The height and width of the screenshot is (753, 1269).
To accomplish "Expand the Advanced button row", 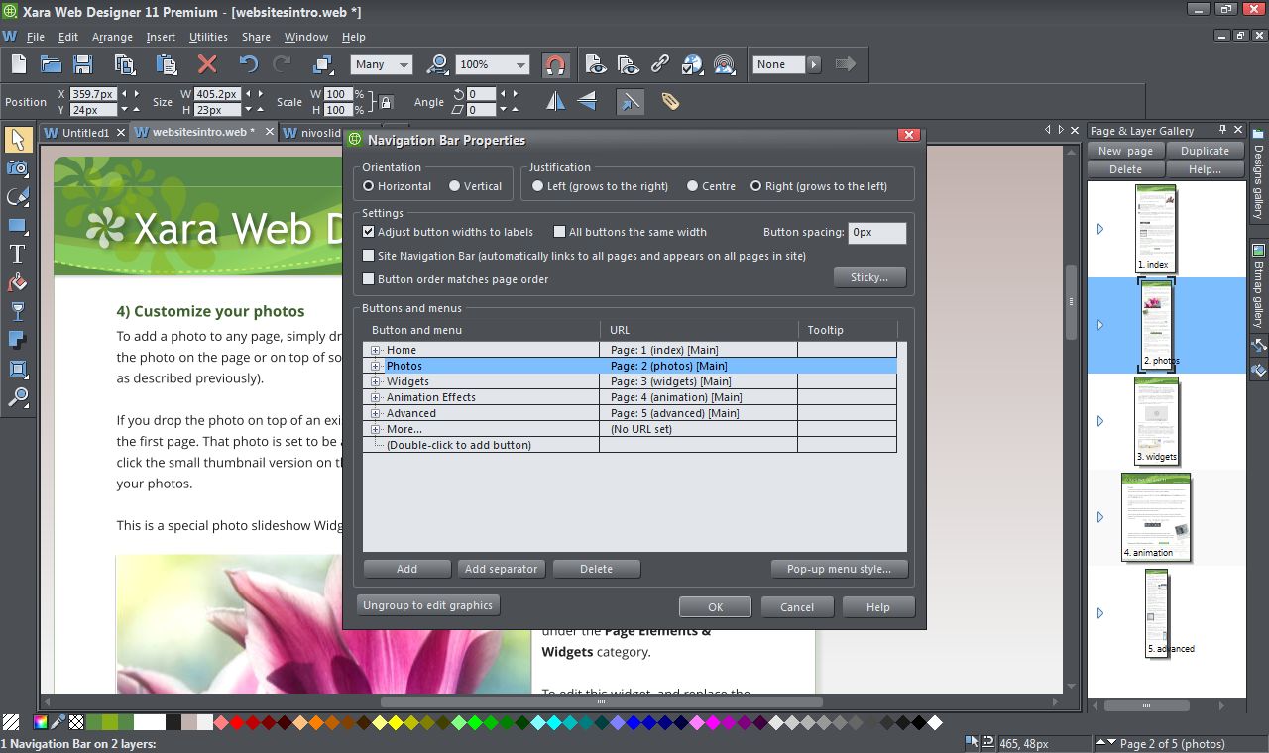I will coord(376,413).
